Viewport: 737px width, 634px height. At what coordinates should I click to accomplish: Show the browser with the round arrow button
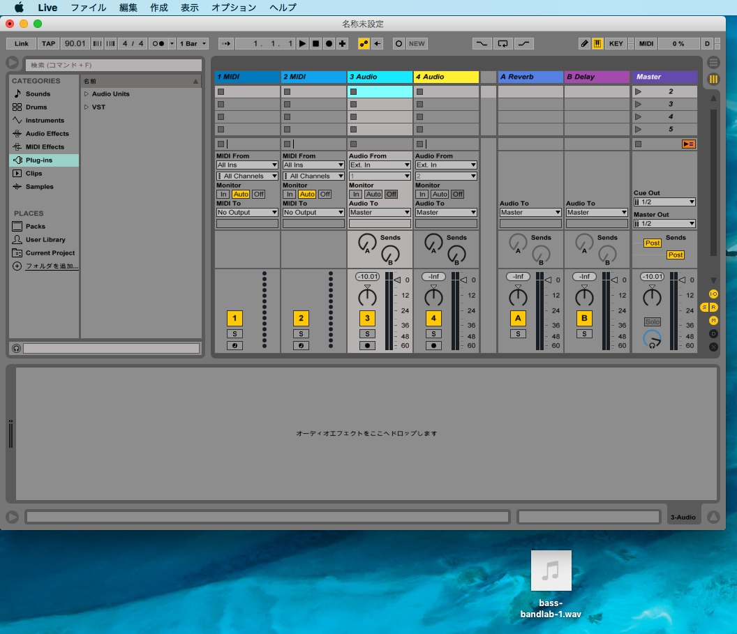13,63
